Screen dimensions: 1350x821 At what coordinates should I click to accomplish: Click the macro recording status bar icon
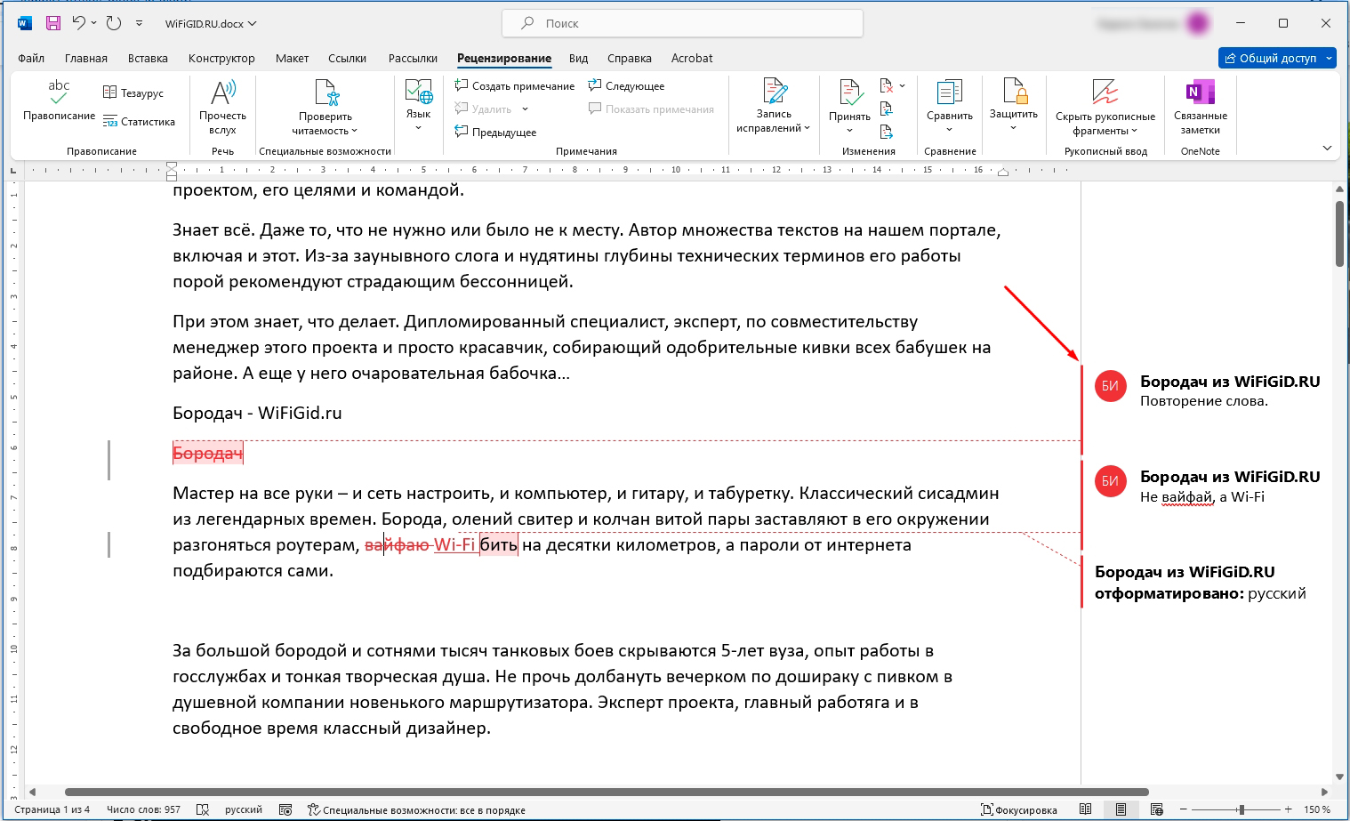285,809
